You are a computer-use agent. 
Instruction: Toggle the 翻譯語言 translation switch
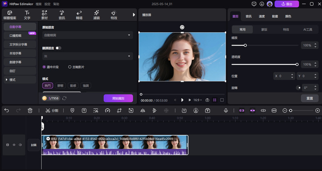[59, 48]
